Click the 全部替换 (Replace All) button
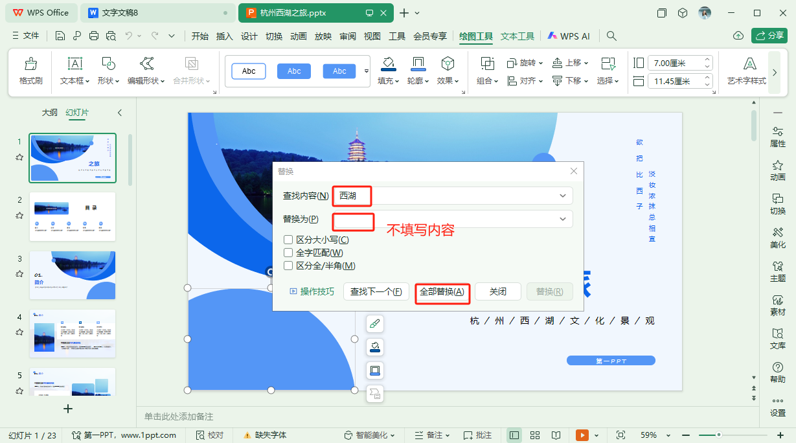Image resolution: width=796 pixels, height=443 pixels. (x=442, y=291)
